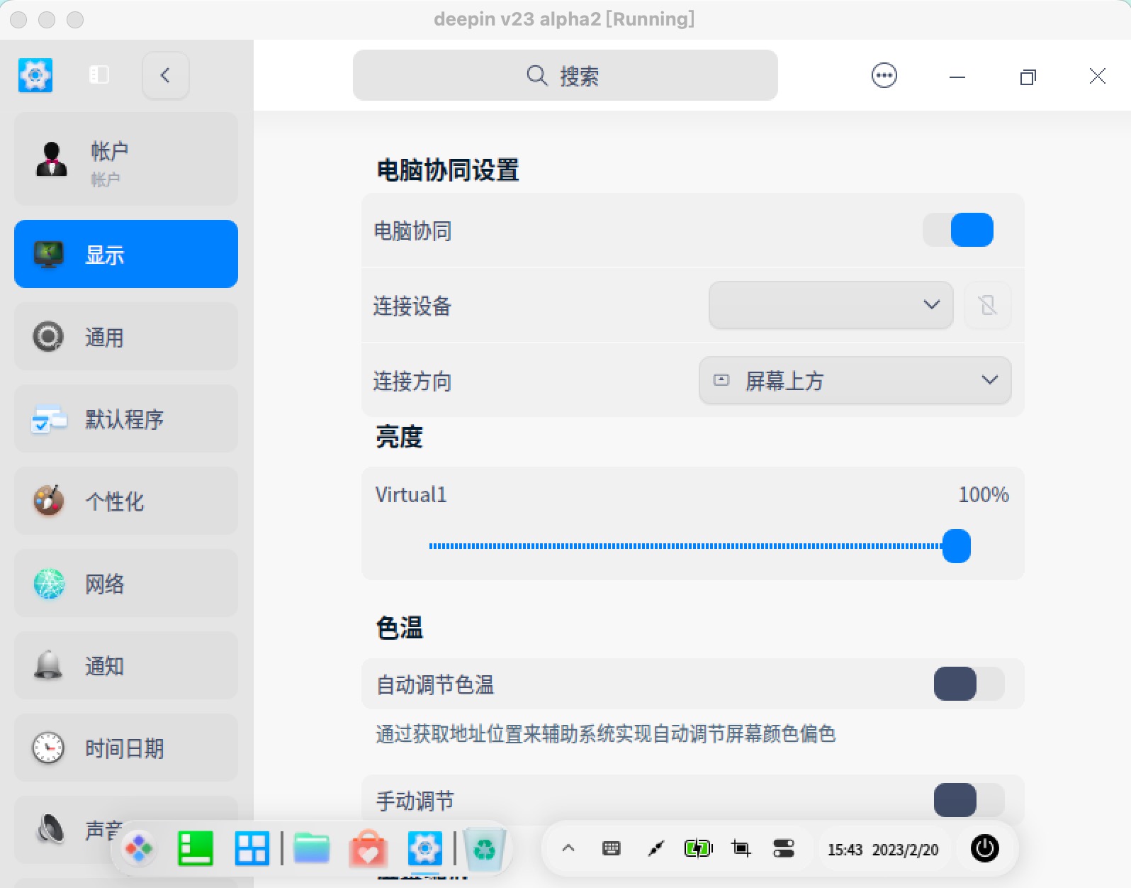The height and width of the screenshot is (888, 1131).
Task: Click the 通知 bell icon
Action: [x=48, y=665]
